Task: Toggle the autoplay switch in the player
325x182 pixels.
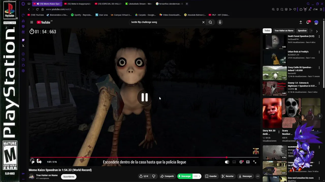Action: pyautogui.click(x=227, y=162)
